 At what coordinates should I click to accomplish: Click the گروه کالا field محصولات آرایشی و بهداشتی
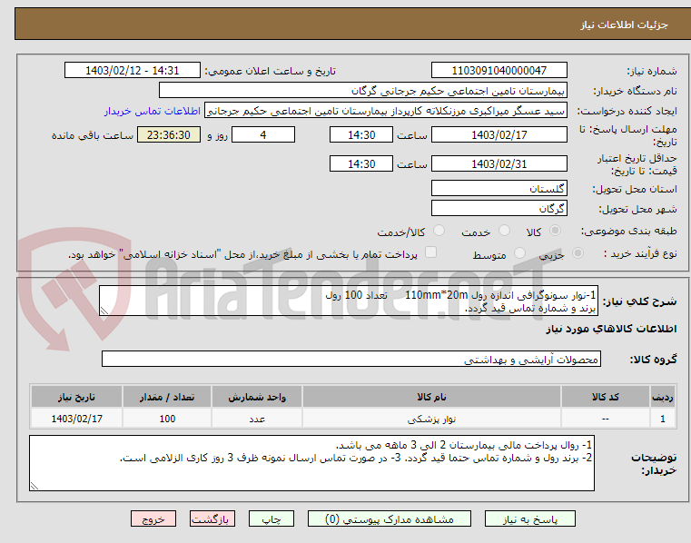pos(351,359)
